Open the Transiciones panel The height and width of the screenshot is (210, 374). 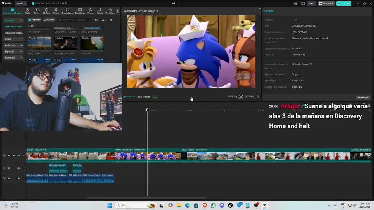coord(67,11)
